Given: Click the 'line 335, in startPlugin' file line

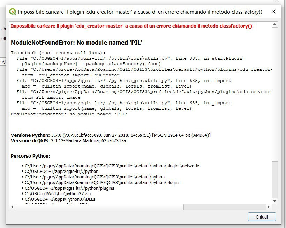Looking at the screenshot, I should (x=129, y=58).
